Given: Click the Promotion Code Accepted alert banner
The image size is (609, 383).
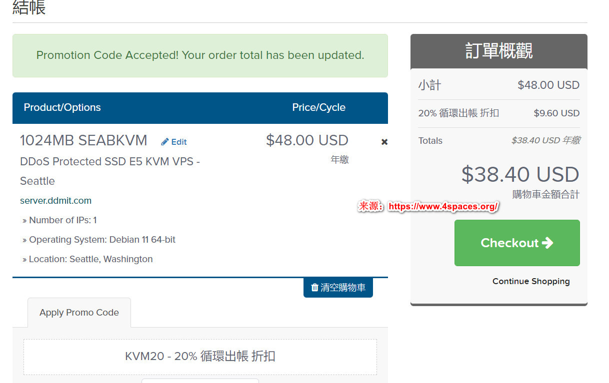Looking at the screenshot, I should [x=200, y=55].
